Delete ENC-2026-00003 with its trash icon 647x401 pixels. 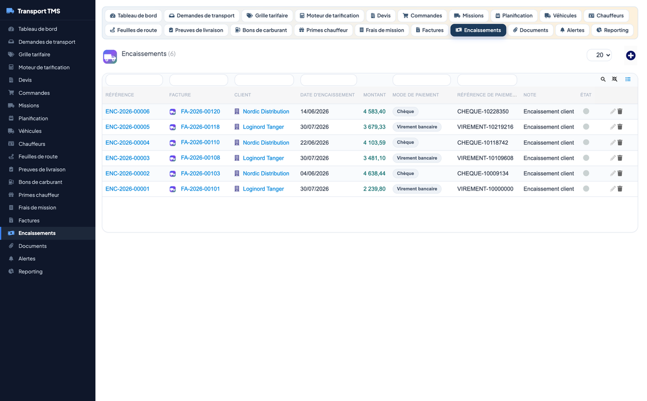pyautogui.click(x=620, y=158)
